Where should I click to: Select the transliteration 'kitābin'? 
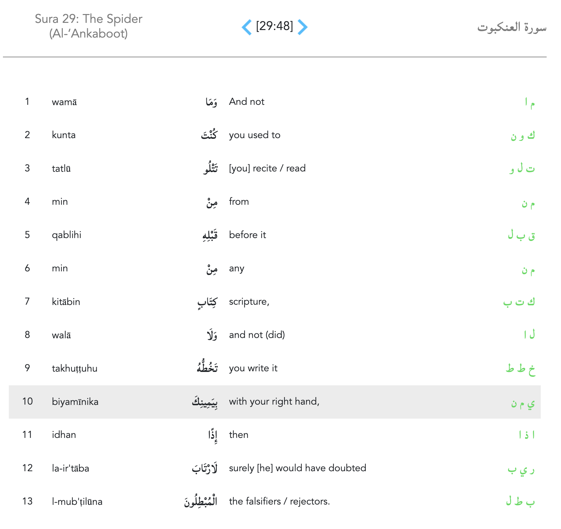click(66, 302)
